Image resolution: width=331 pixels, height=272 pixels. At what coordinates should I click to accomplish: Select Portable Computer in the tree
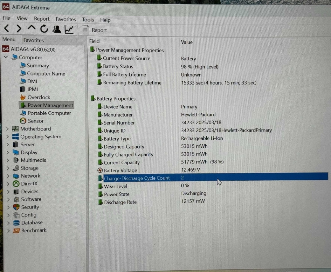click(x=49, y=113)
